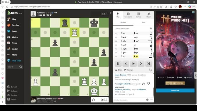This screenshot has height=111, width=197.
Task: Open the emoji picker in chat
Action: (147, 100)
